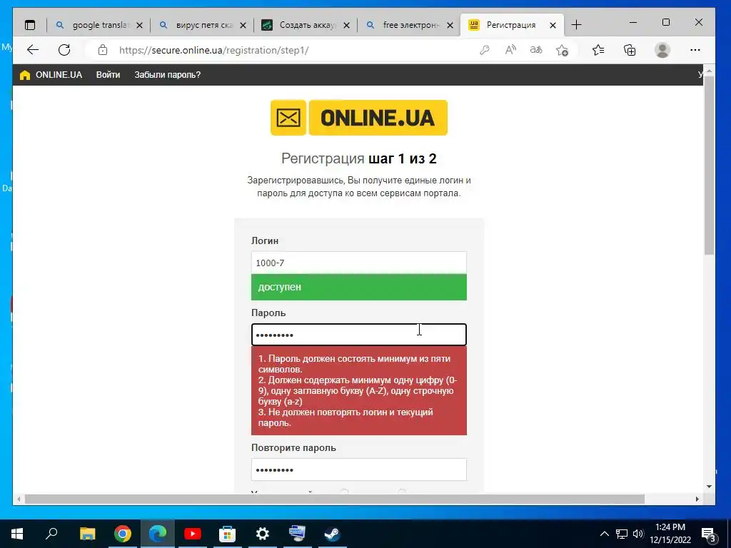Open the tab actions menu icon
731x548 pixels.
tap(30, 25)
